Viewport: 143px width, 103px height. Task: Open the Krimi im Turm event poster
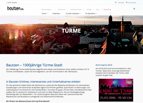(116, 90)
